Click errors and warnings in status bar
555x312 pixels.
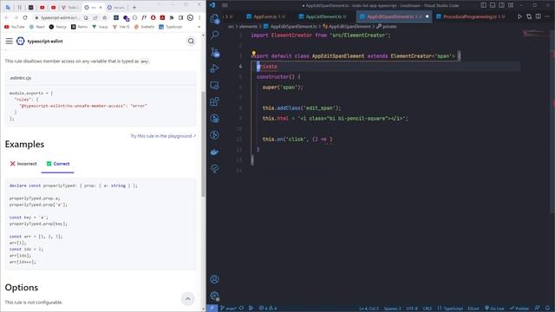(268, 309)
